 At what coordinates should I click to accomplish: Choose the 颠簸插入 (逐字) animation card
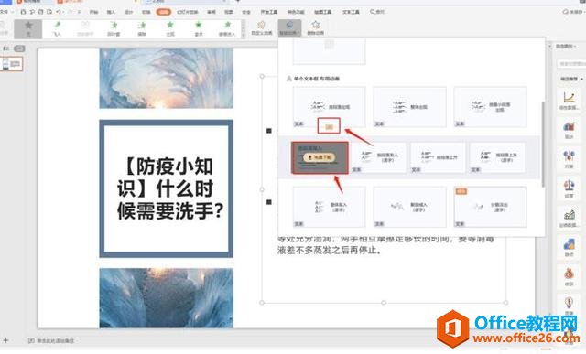point(409,207)
